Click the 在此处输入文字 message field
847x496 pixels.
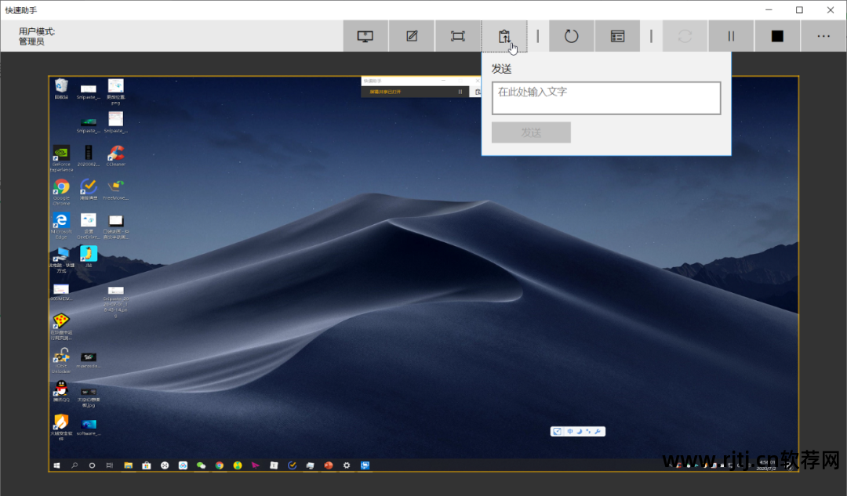pos(606,98)
